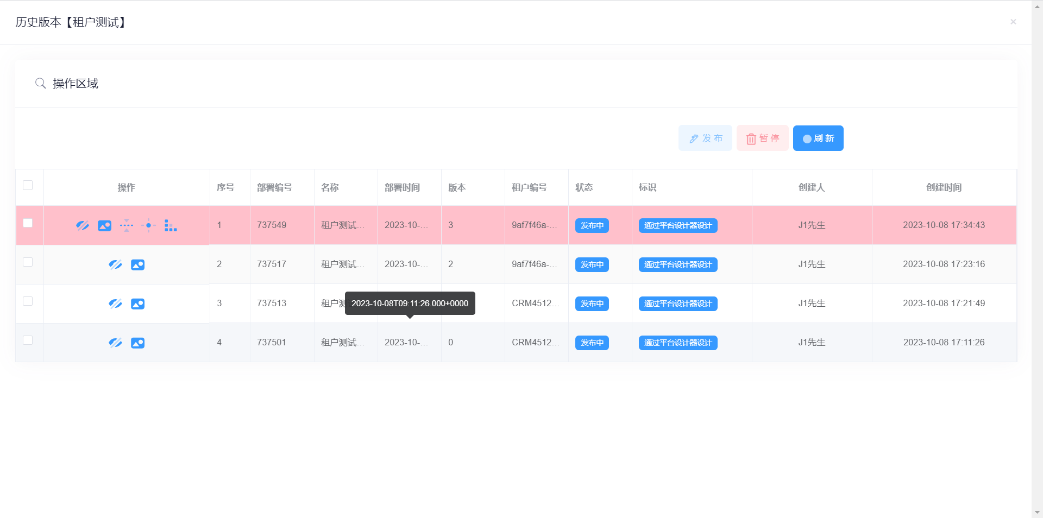This screenshot has height=518, width=1043.
Task: Click the hidden-eye icon for deployment 737517
Action: tap(115, 264)
